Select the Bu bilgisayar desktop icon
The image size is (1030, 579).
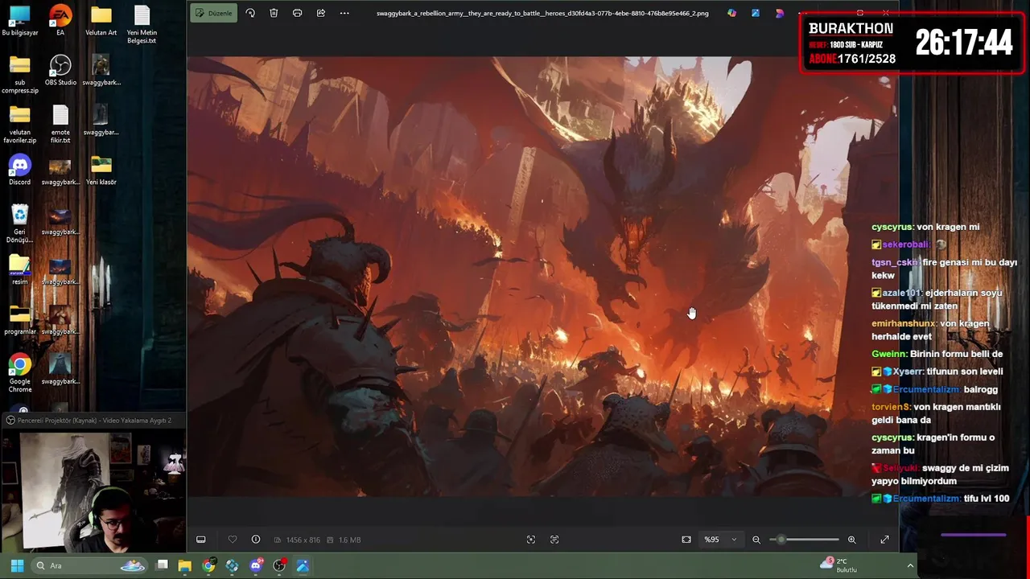(x=19, y=22)
